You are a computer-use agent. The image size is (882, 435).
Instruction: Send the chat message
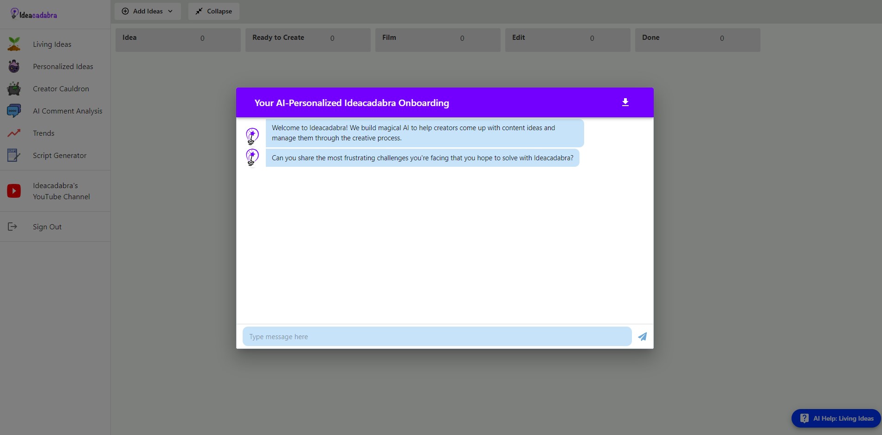coord(642,337)
